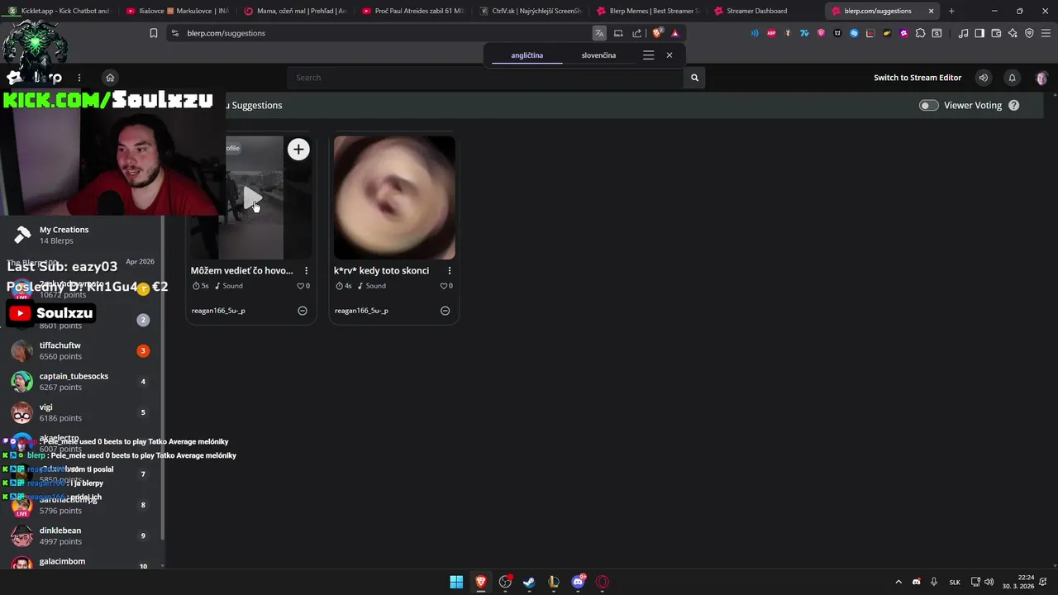This screenshot has width=1058, height=595.
Task: Toggle the Viewer Voting switch
Action: click(929, 105)
